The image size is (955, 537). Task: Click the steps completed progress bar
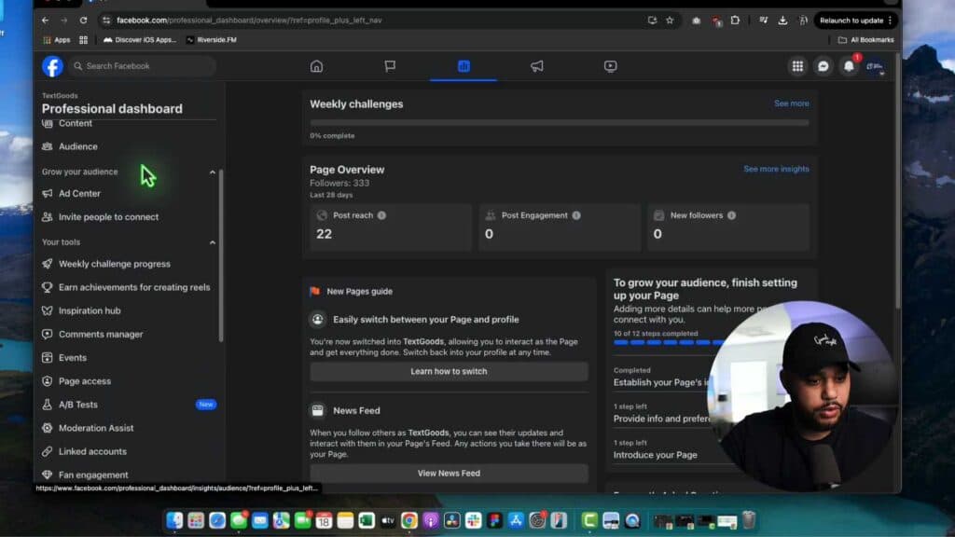[x=670, y=343]
